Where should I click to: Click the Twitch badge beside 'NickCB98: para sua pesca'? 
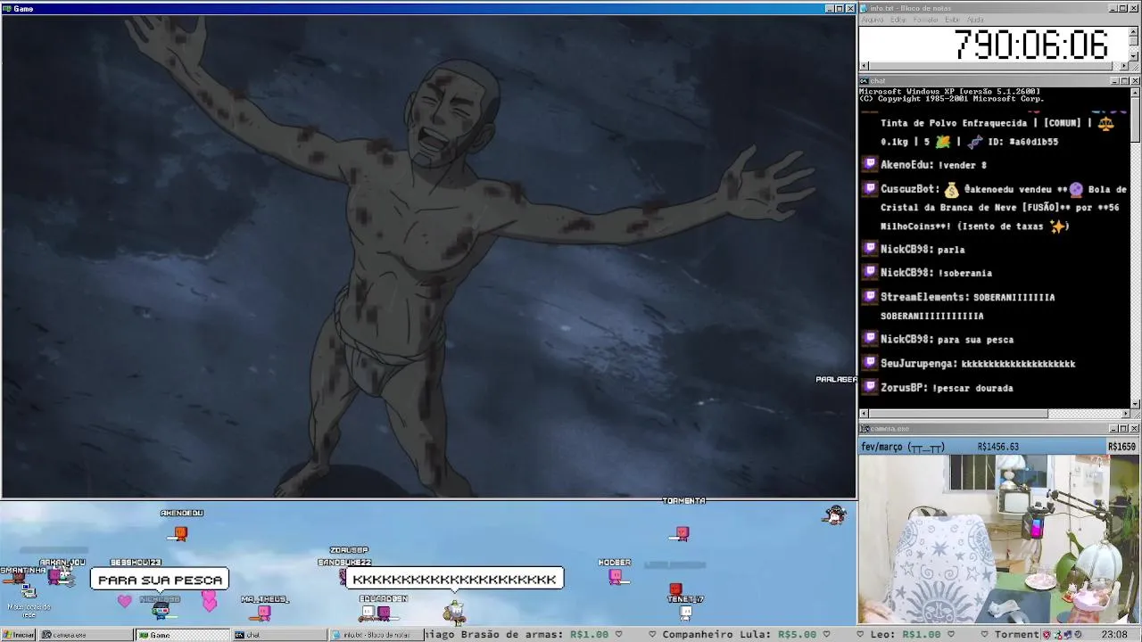point(870,339)
